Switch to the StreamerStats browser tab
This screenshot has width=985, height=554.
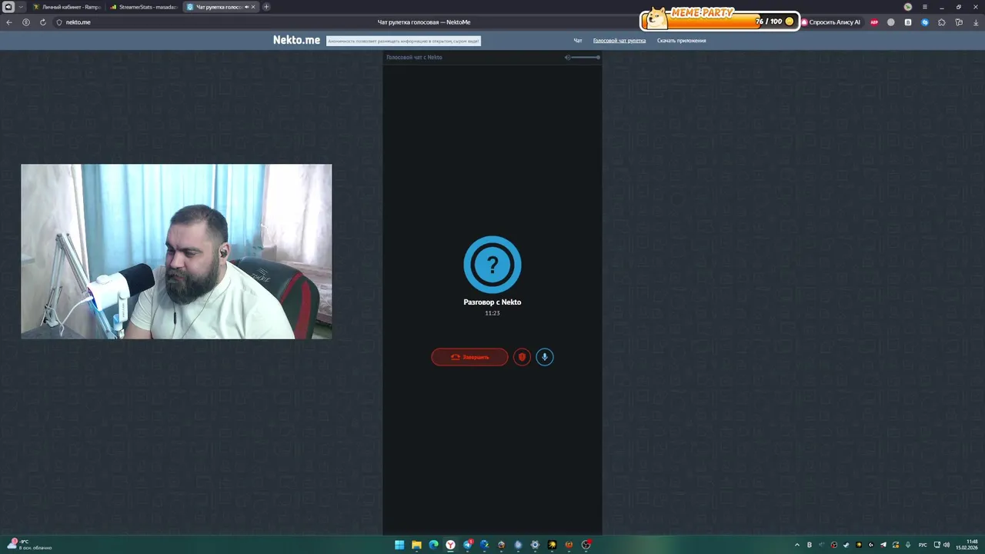(x=143, y=7)
